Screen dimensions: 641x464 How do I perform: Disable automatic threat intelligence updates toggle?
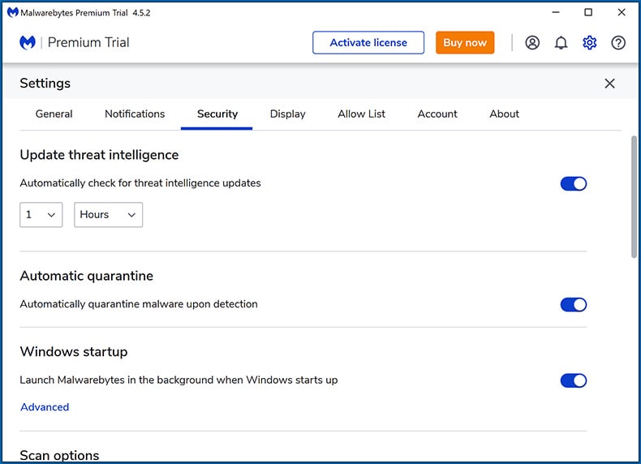coord(573,183)
